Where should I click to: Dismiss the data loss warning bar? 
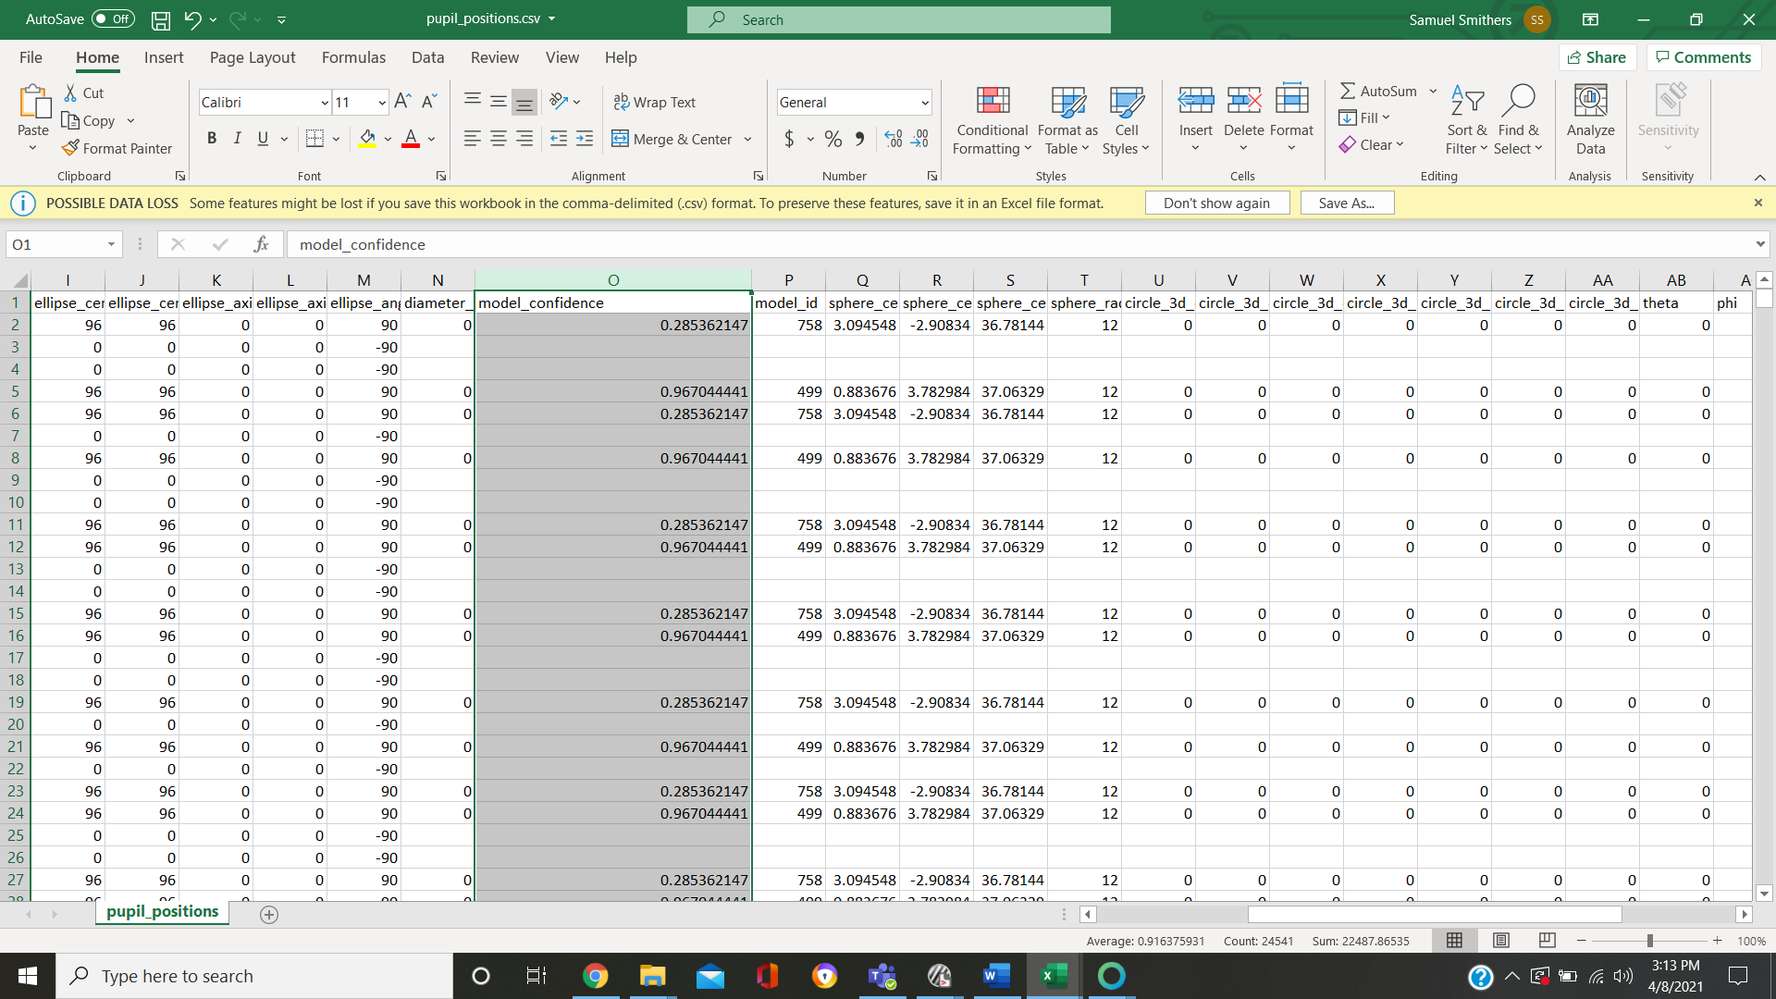pyautogui.click(x=1758, y=203)
